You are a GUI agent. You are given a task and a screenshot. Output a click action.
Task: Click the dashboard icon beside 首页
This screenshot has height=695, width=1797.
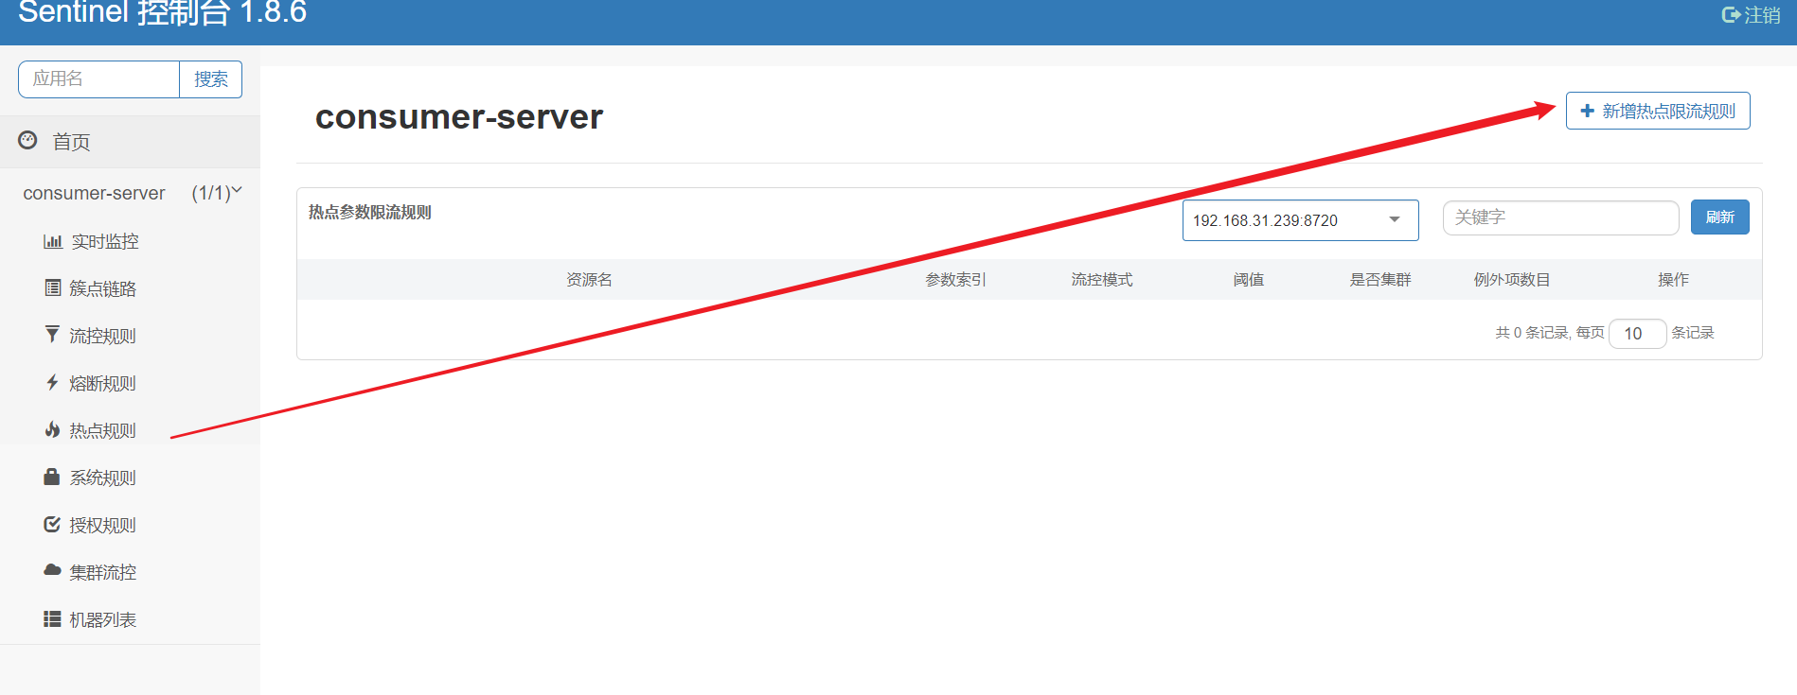[27, 140]
